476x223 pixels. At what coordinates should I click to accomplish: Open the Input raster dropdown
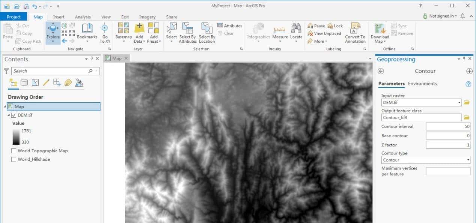460,102
